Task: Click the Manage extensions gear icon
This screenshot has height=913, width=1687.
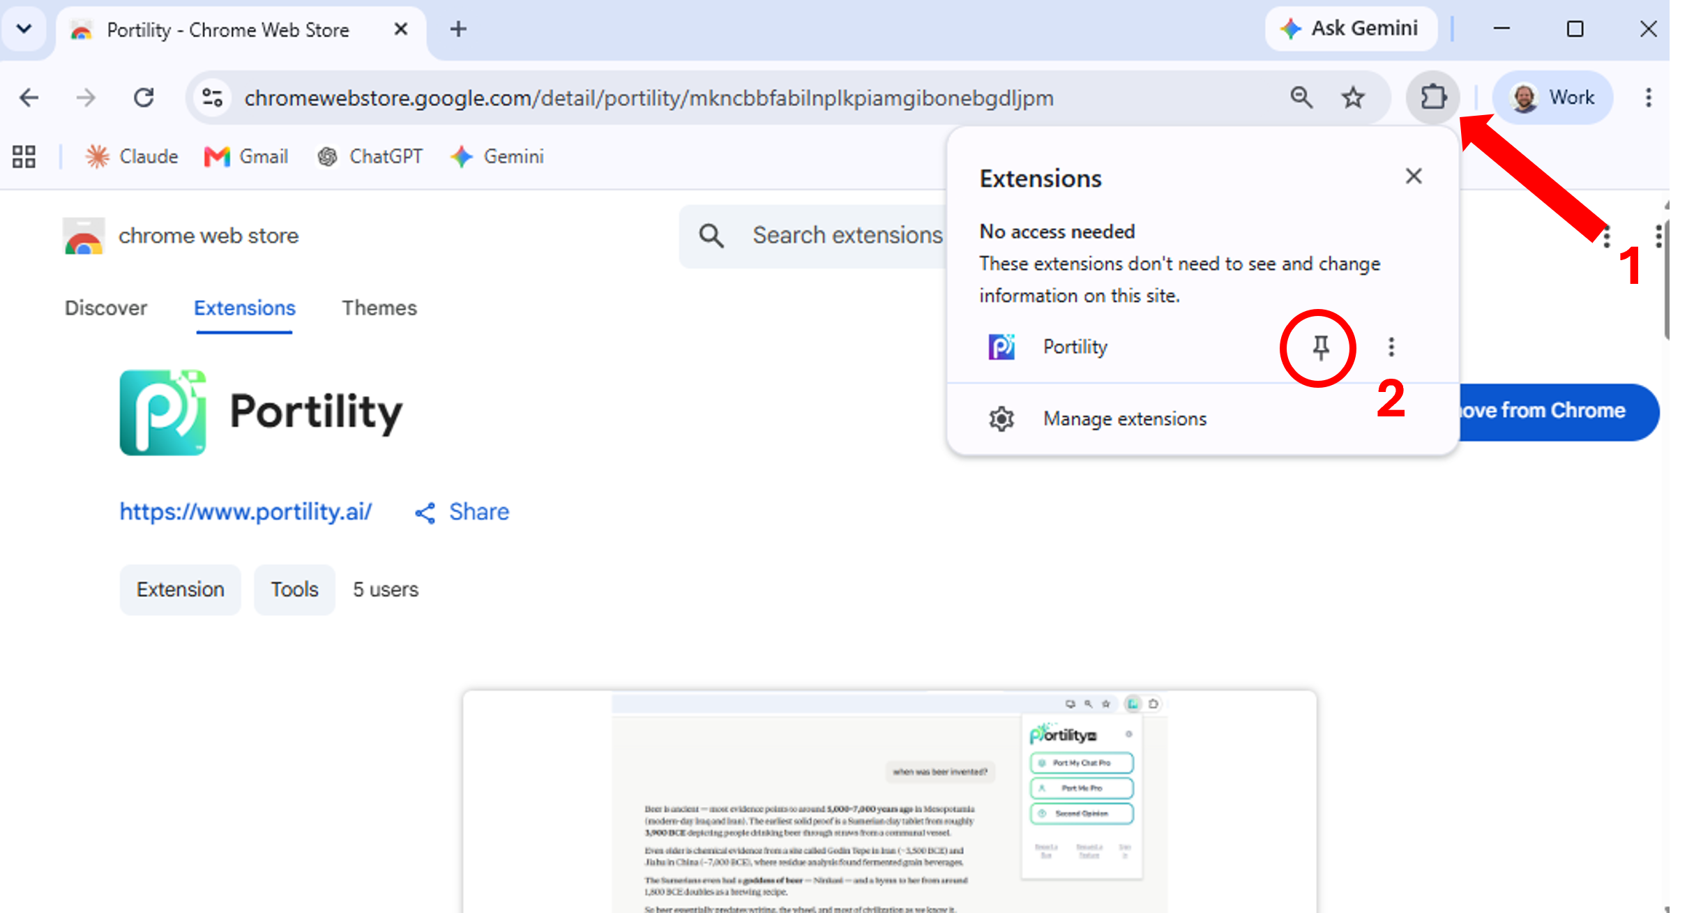Action: [x=1001, y=419]
